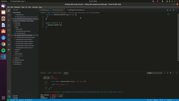Open Spotify from the dock

tap(3, 50)
